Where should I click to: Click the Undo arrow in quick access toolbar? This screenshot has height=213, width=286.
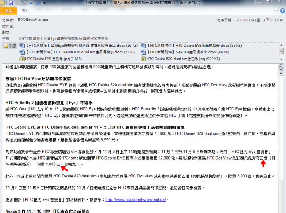point(17,3)
